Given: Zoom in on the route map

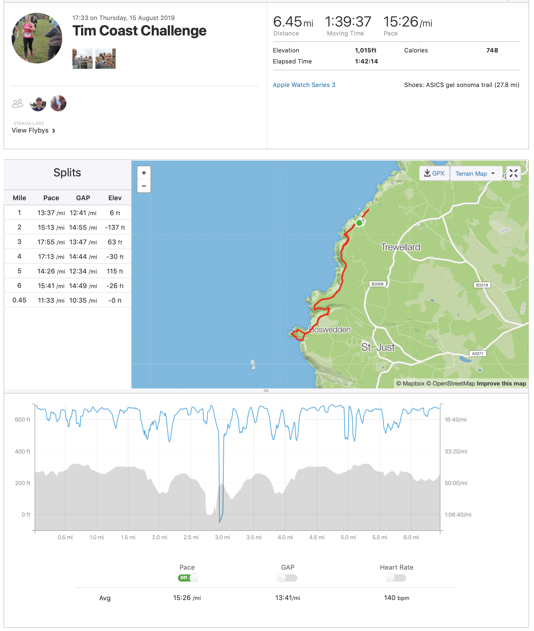Looking at the screenshot, I should click(x=144, y=173).
